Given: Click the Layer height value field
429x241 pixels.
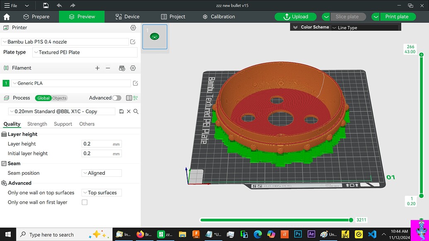Looking at the screenshot, I should pyautogui.click(x=102, y=144).
